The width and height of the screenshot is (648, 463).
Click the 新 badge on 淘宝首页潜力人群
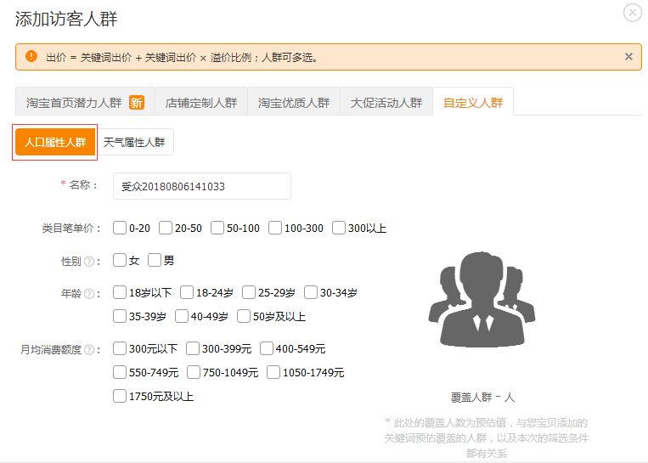[x=137, y=102]
